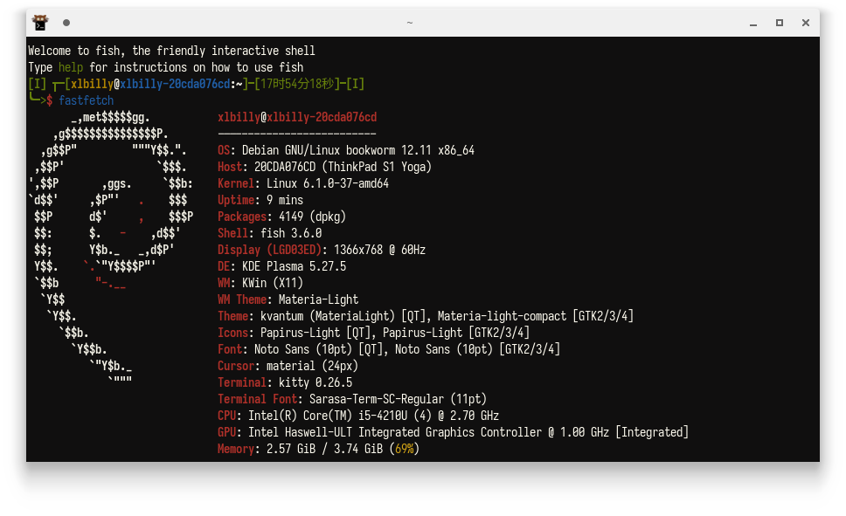This screenshot has width=846, height=516.
Task: Click the Shell value "fish 3.6.0"
Action: (x=291, y=233)
